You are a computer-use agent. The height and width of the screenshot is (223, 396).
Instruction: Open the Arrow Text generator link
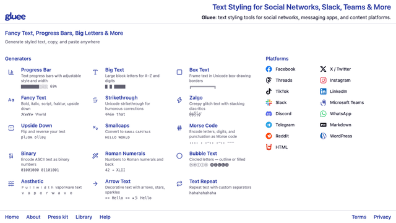click(118, 181)
